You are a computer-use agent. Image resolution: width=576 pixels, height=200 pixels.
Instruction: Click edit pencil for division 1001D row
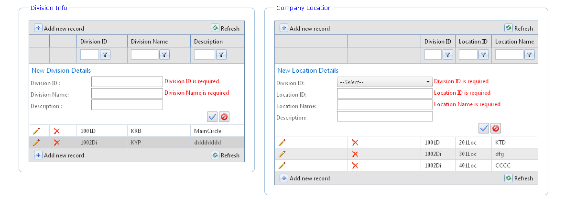(36, 131)
